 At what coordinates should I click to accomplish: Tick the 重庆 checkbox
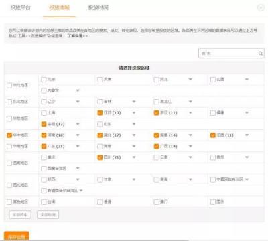pos(44,157)
